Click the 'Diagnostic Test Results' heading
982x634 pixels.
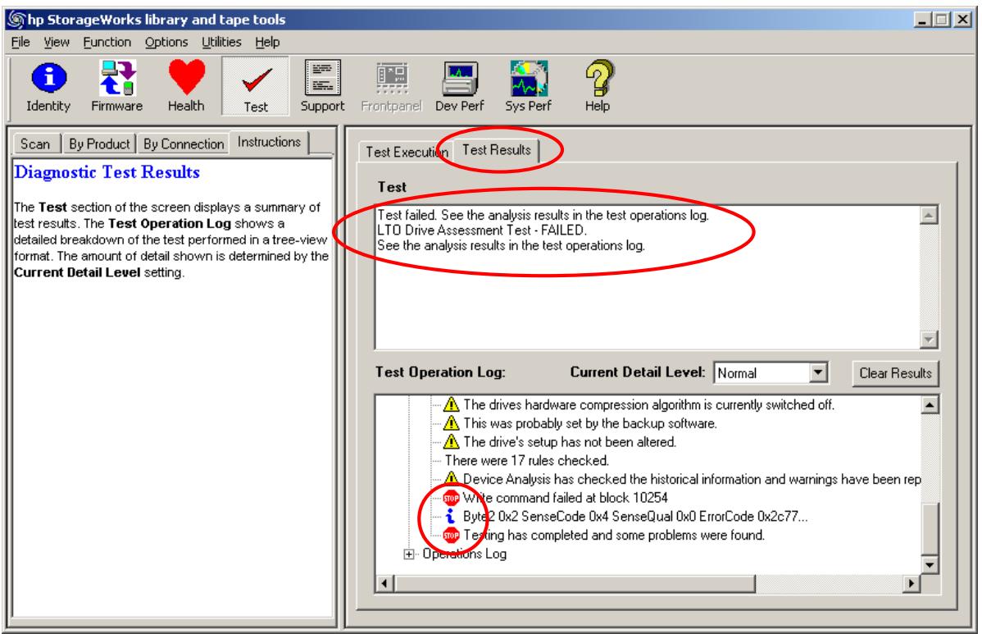pos(107,172)
